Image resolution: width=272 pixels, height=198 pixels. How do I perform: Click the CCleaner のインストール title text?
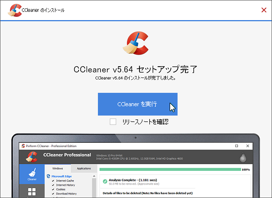[43, 10]
